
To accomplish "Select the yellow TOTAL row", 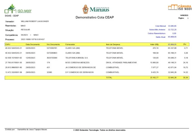I will pos(97,77).
